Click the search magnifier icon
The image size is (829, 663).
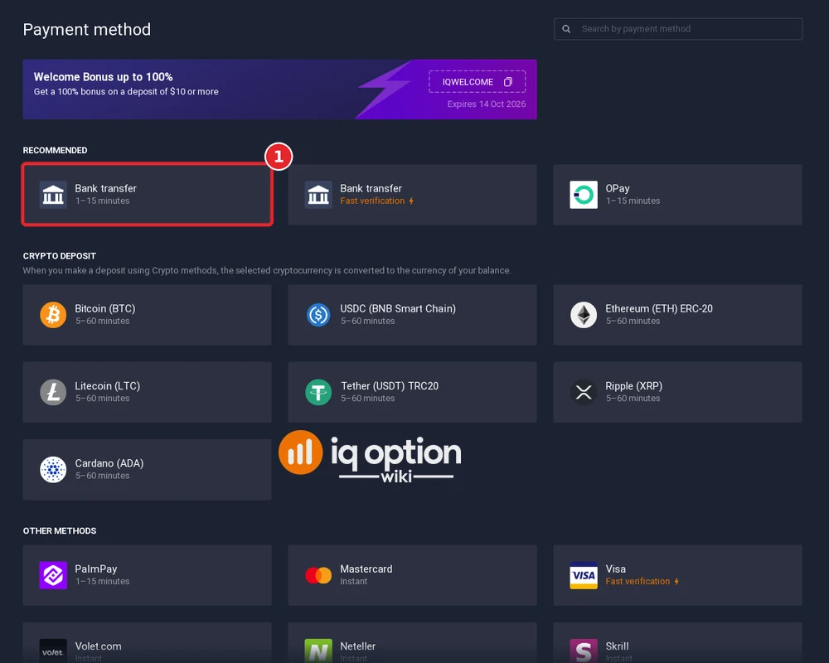[566, 29]
